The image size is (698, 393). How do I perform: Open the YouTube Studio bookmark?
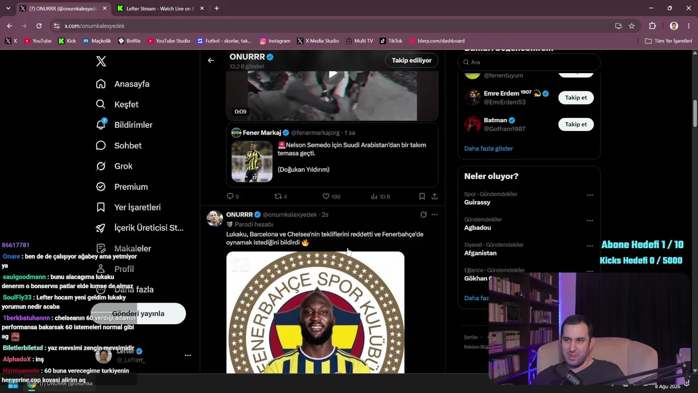[169, 41]
